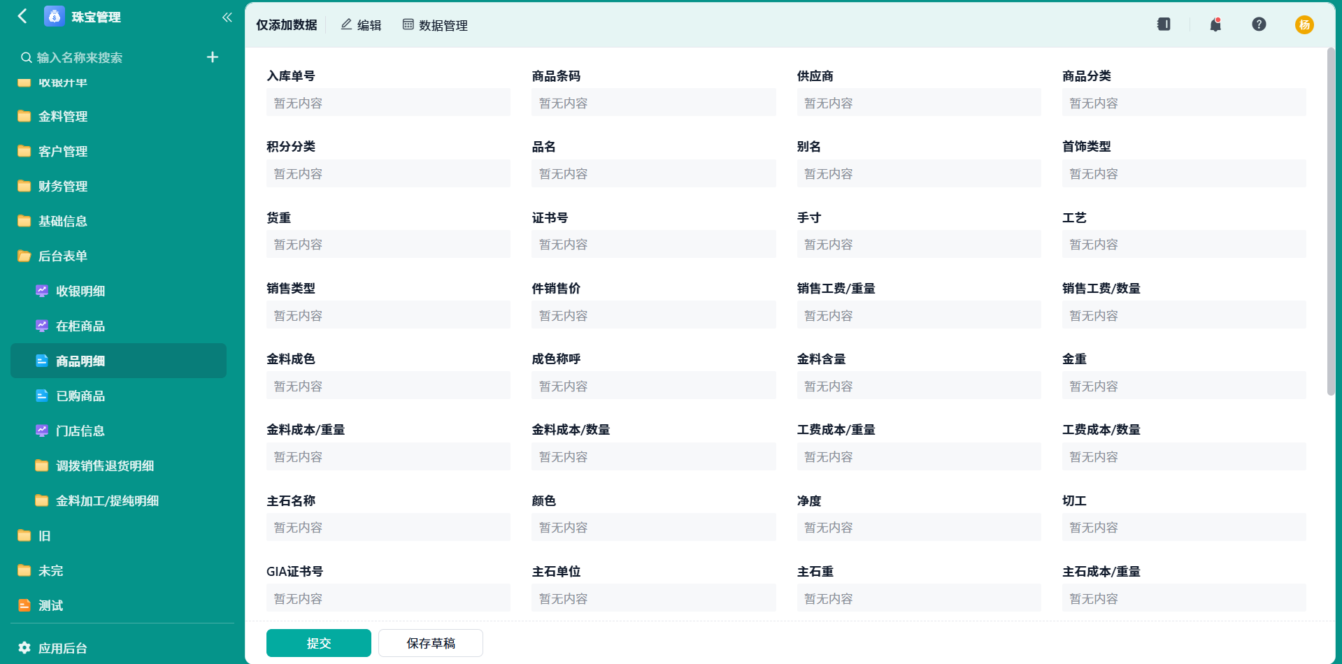Click the 在柜商品 chart icon

(42, 326)
